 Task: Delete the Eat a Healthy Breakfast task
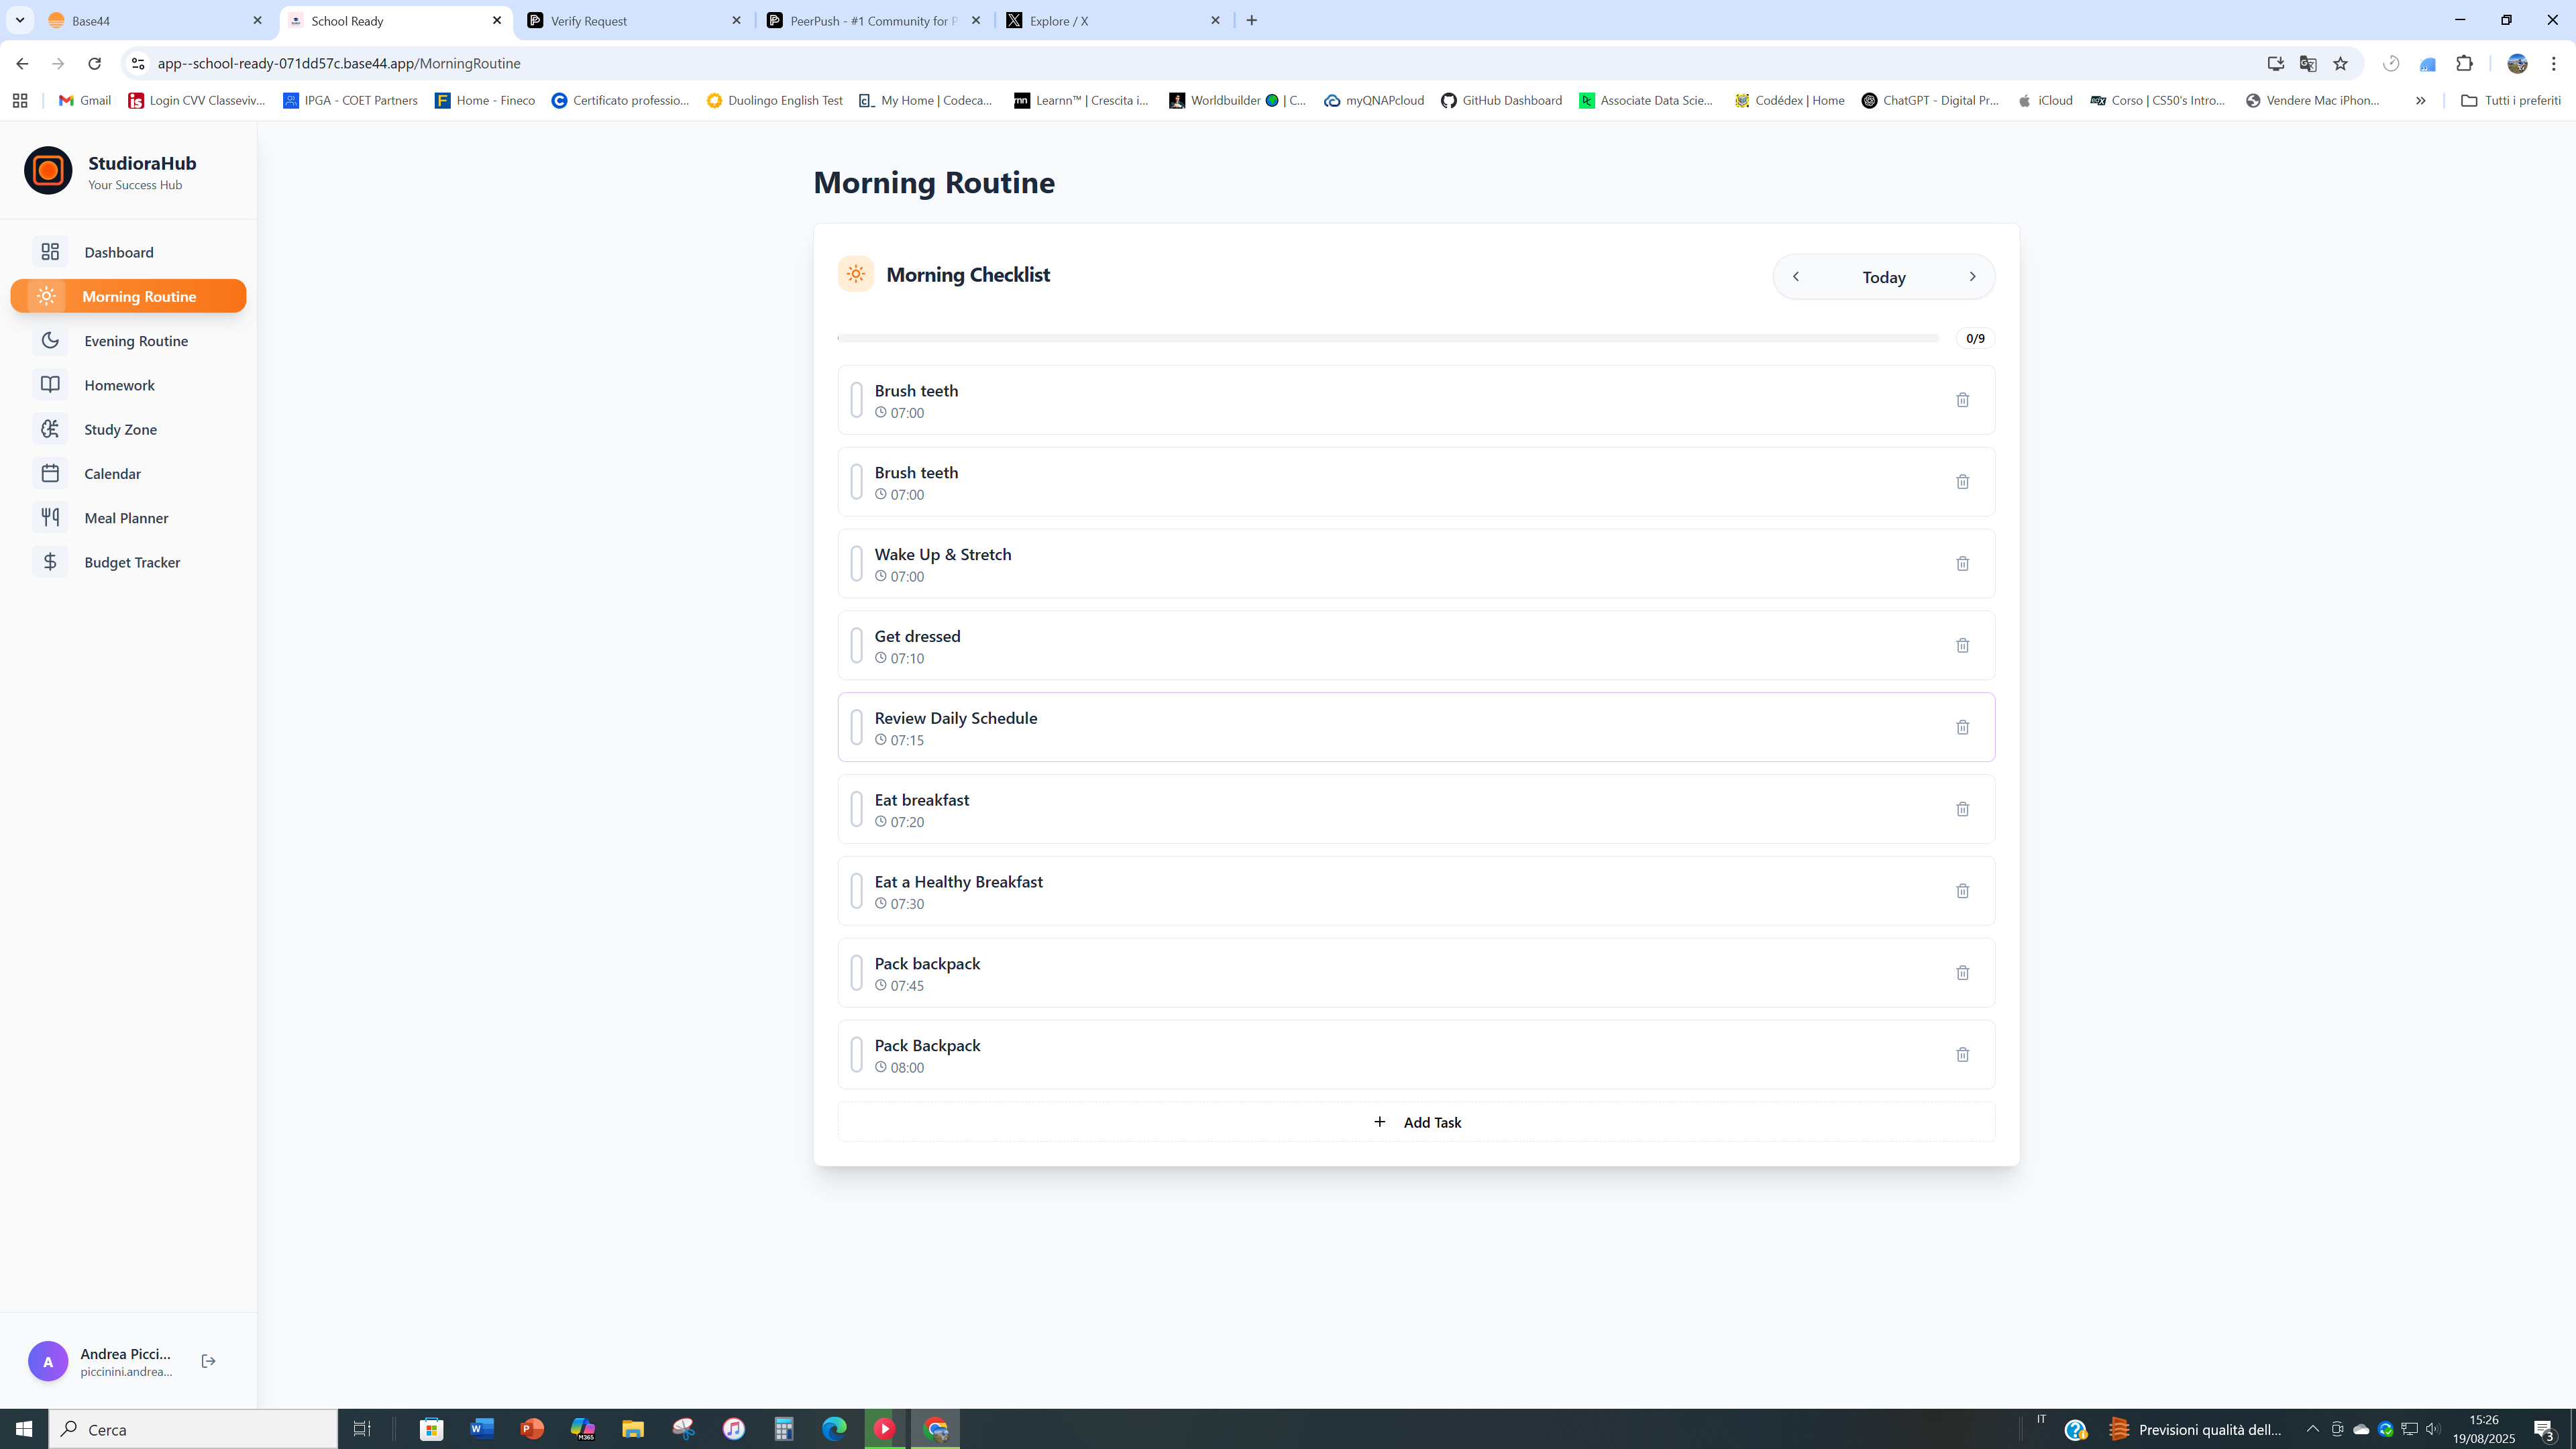1962,891
